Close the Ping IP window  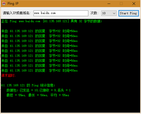pos(134,4)
